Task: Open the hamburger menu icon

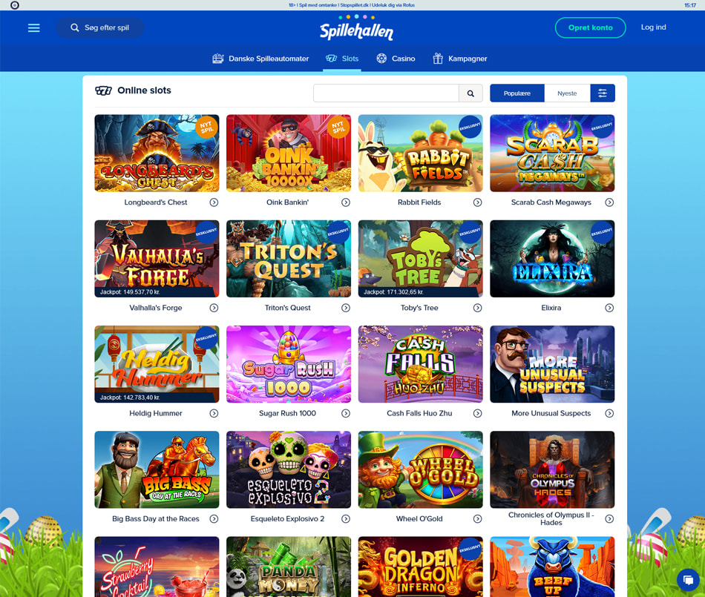Action: (33, 28)
